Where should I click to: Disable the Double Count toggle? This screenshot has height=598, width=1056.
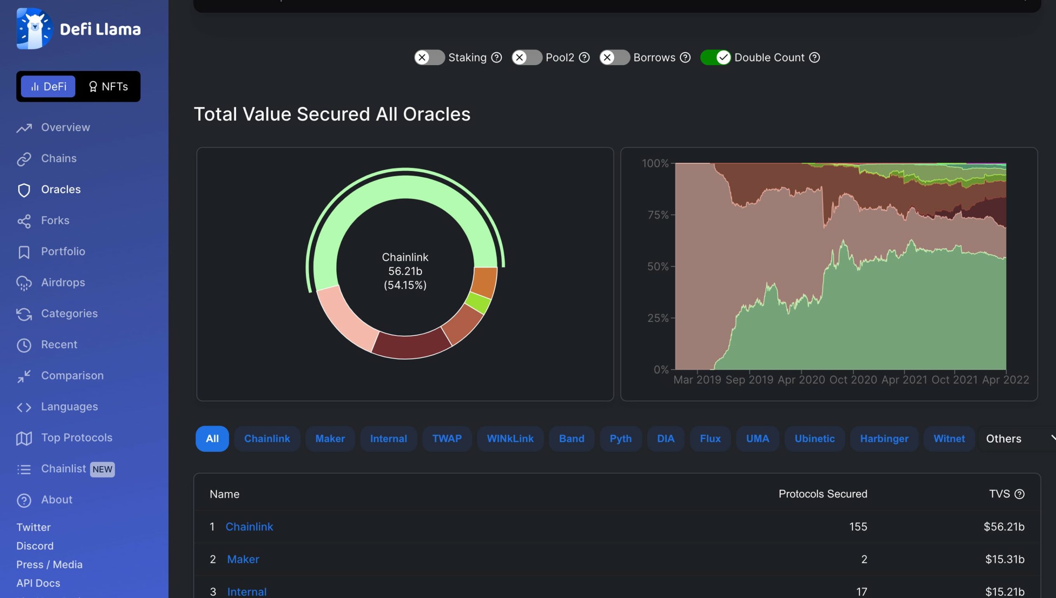click(716, 57)
